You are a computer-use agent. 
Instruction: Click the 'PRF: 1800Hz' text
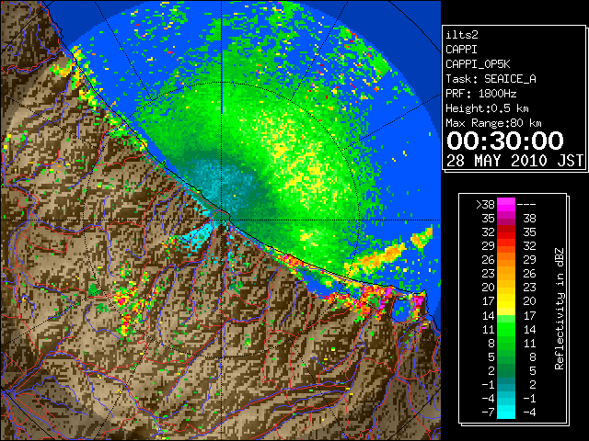coord(480,94)
